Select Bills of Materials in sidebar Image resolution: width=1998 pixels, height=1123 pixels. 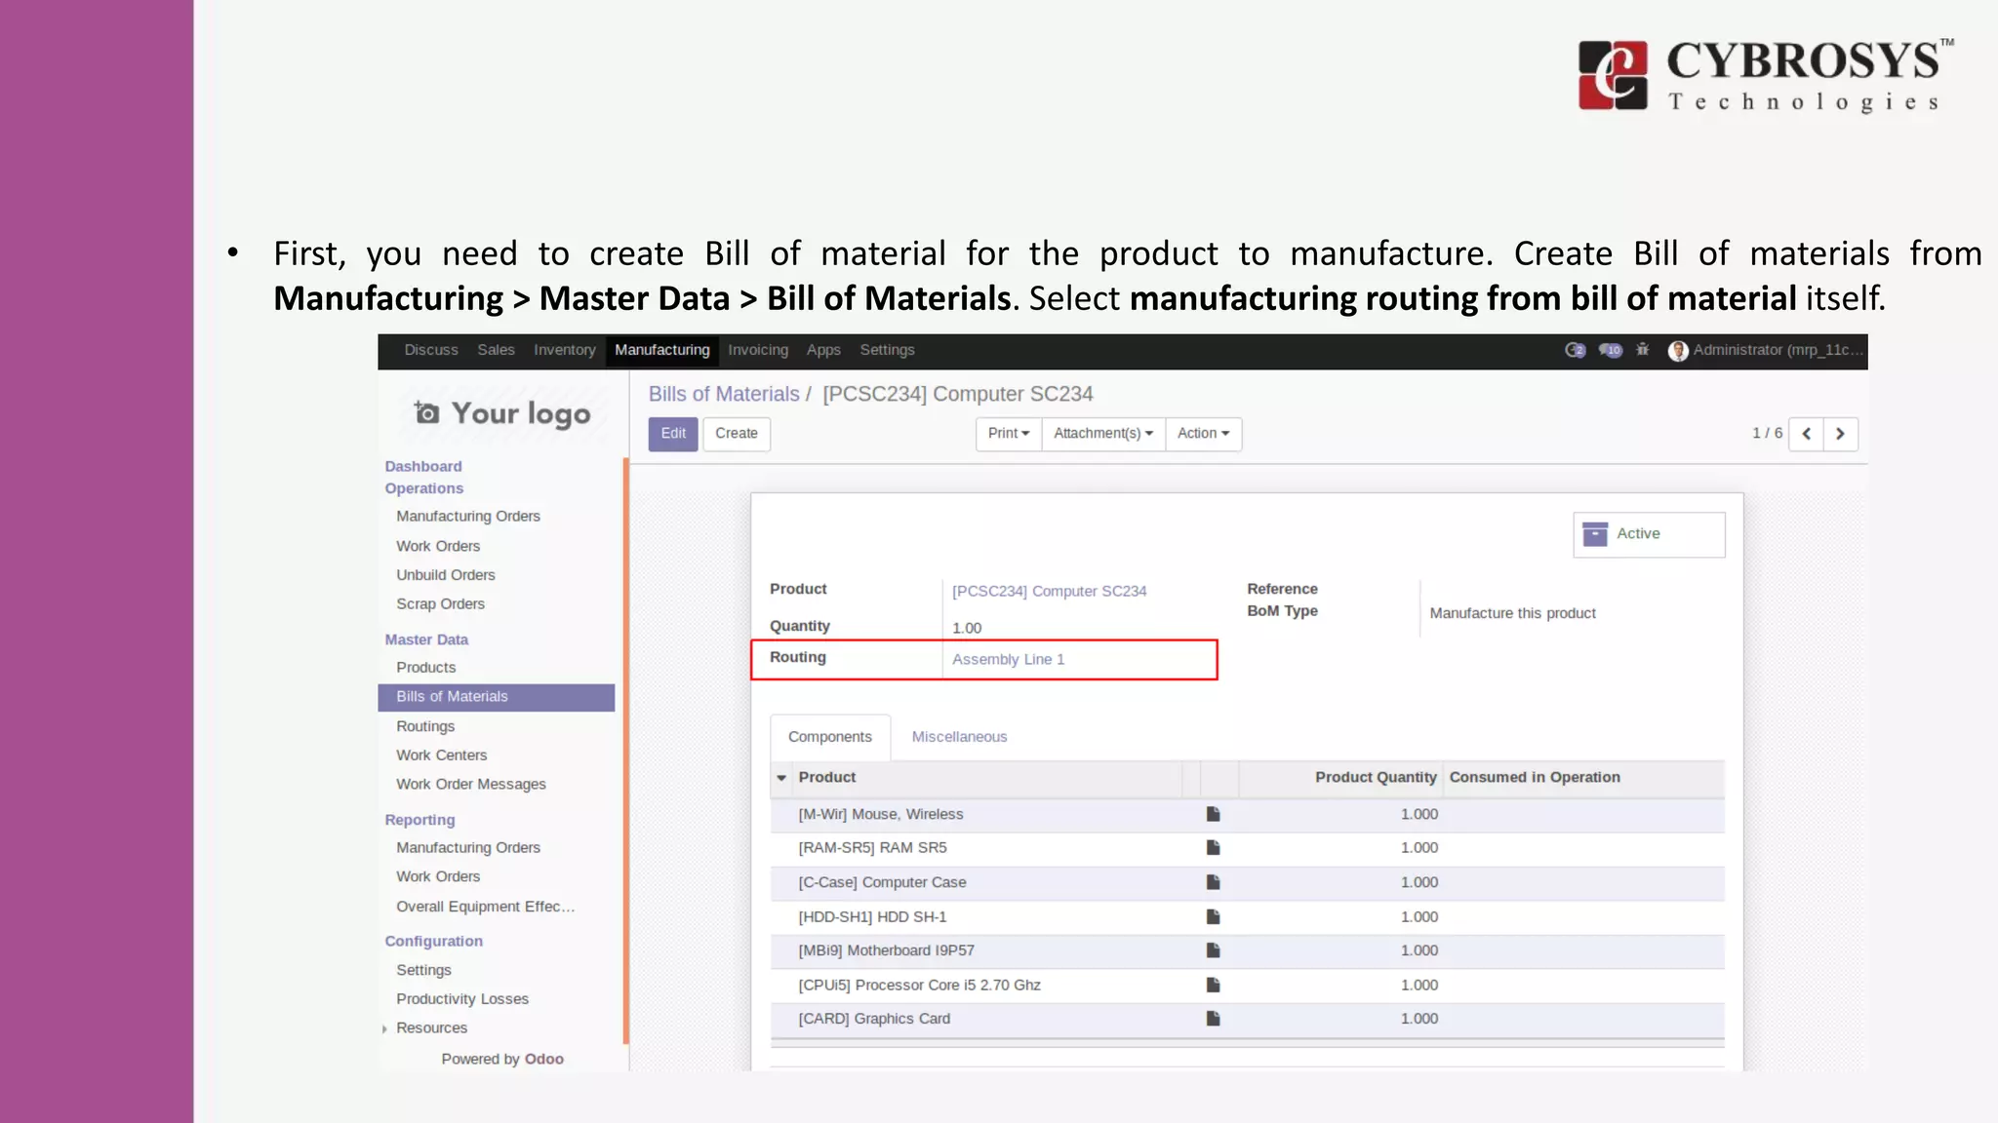coord(497,697)
